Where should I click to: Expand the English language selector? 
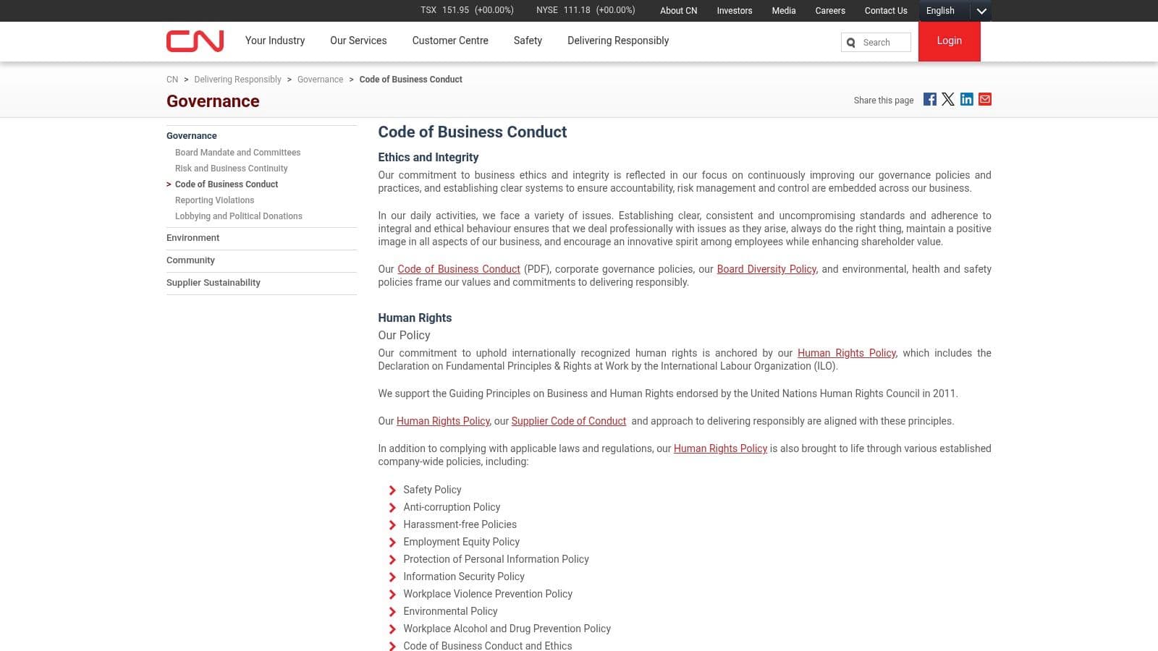[982, 11]
